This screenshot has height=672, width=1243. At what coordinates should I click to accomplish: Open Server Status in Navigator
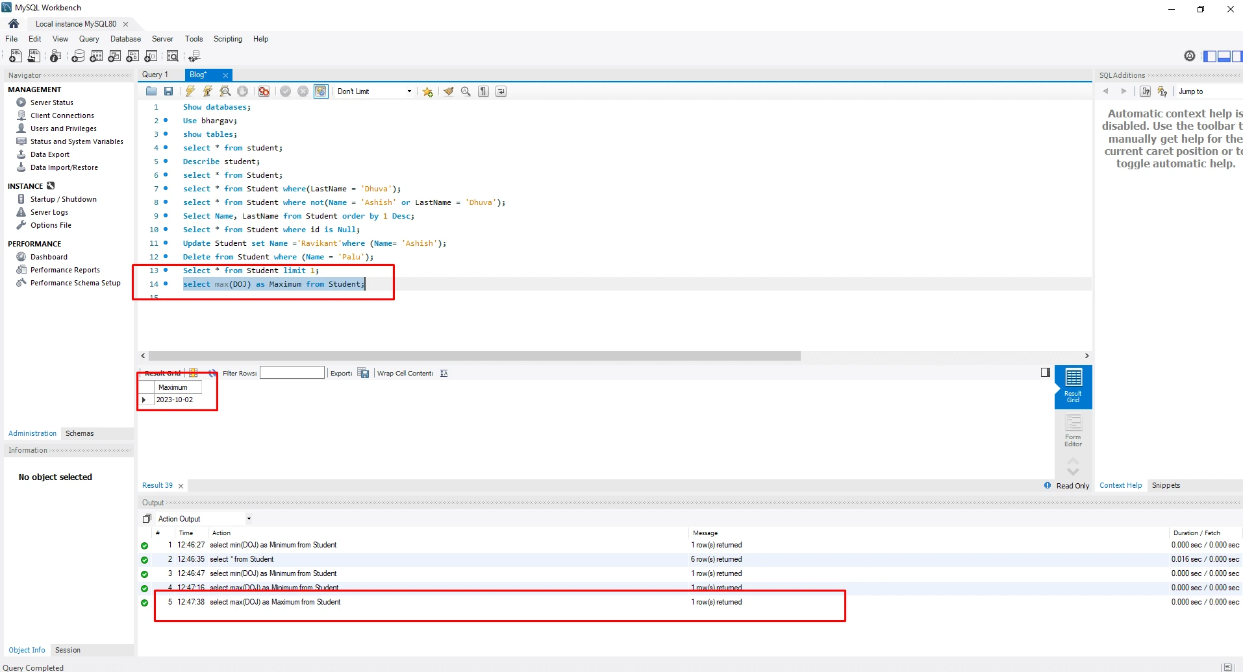(x=51, y=102)
